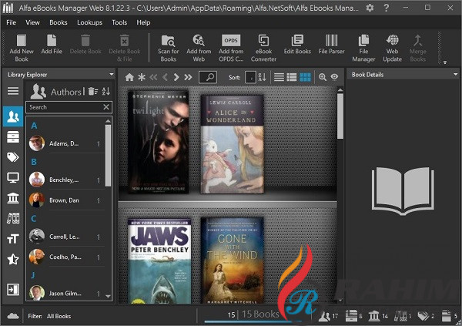The image size is (462, 326).
Task: Select the Authors sidebar icon
Action: click(13, 116)
